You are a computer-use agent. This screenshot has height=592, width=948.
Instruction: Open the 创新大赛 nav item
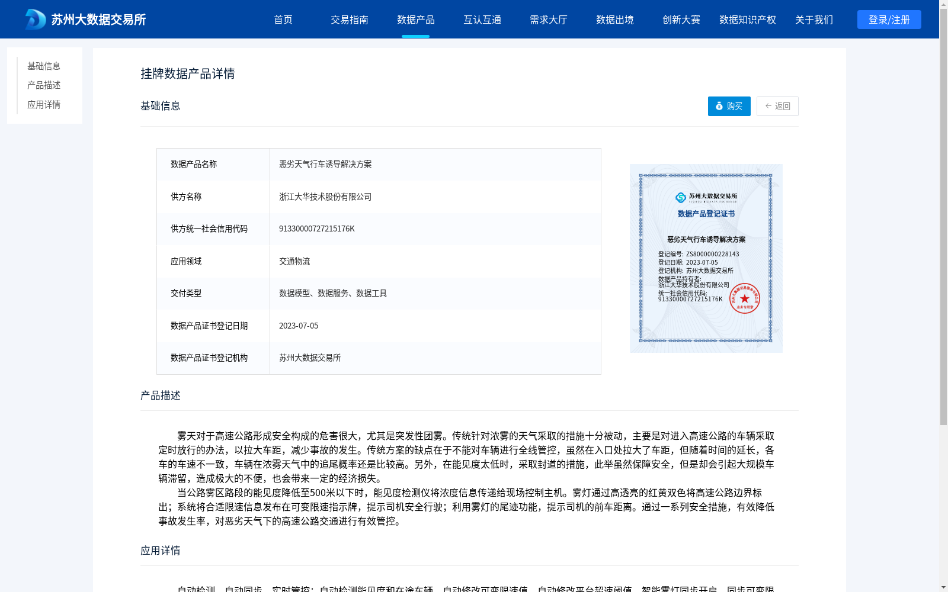(681, 20)
